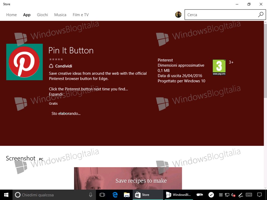Click the Sto elaborando status button

tap(66, 113)
